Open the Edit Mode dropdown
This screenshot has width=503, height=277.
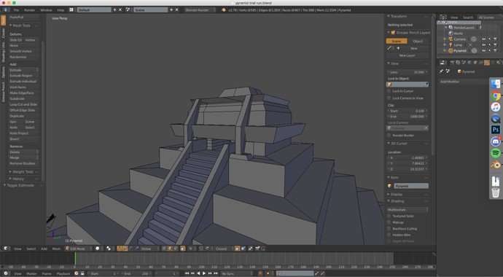coord(78,249)
